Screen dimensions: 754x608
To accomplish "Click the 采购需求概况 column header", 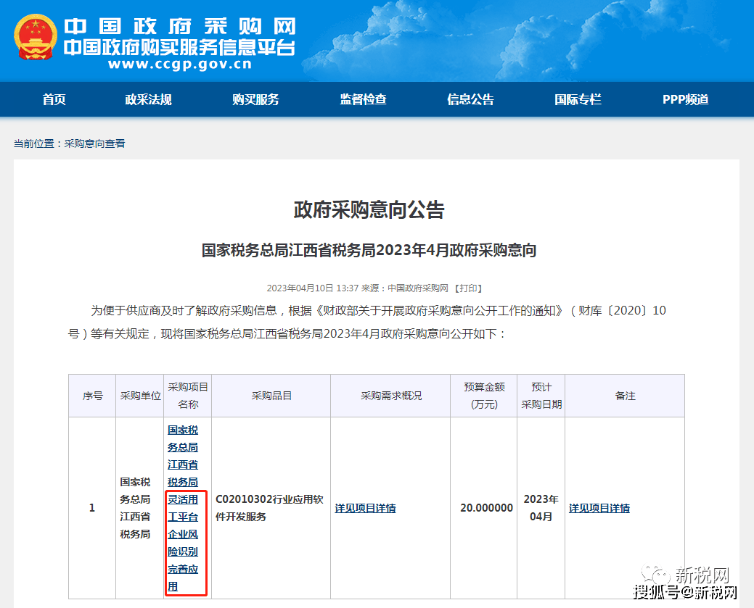I will 390,396.
